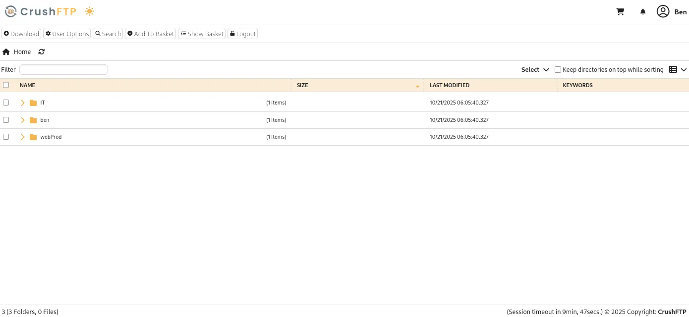Click the Search button

pos(108,34)
